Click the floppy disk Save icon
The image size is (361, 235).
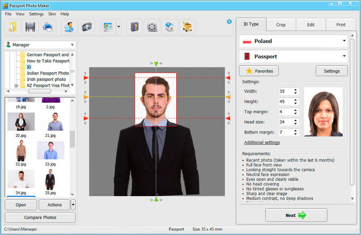point(30,27)
